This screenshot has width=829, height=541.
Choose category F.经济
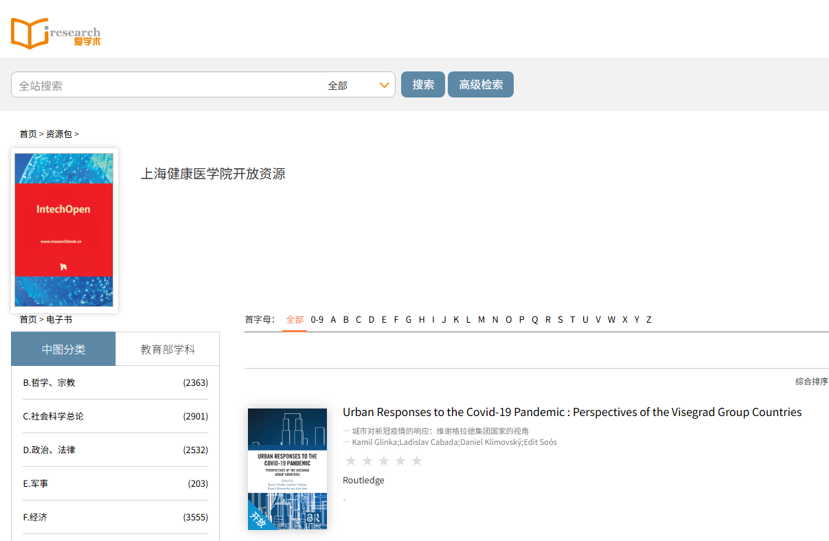(x=35, y=517)
